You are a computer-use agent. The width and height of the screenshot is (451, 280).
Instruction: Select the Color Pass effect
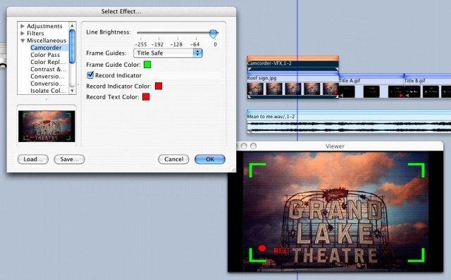point(45,55)
